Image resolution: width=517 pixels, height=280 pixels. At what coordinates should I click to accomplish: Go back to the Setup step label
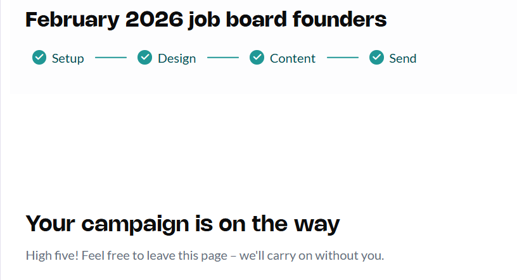(x=68, y=58)
